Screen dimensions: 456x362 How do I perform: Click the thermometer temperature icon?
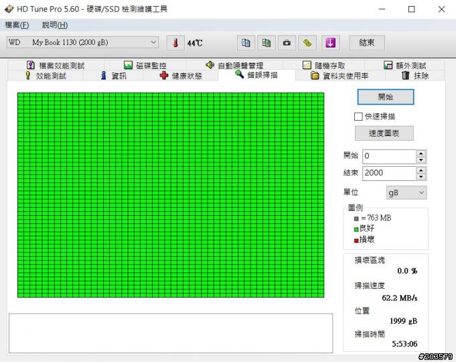(x=175, y=43)
